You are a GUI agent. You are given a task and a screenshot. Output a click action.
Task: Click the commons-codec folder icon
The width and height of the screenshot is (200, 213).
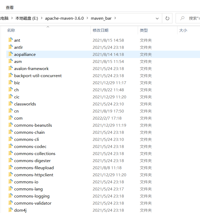10,146
